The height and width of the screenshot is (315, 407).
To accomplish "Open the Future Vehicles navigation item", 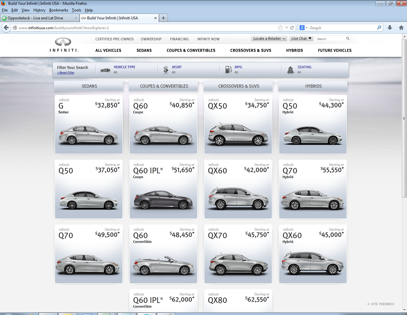I will click(335, 50).
